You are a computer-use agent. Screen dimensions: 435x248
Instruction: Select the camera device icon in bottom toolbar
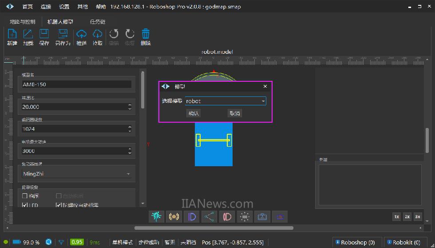(x=262, y=216)
